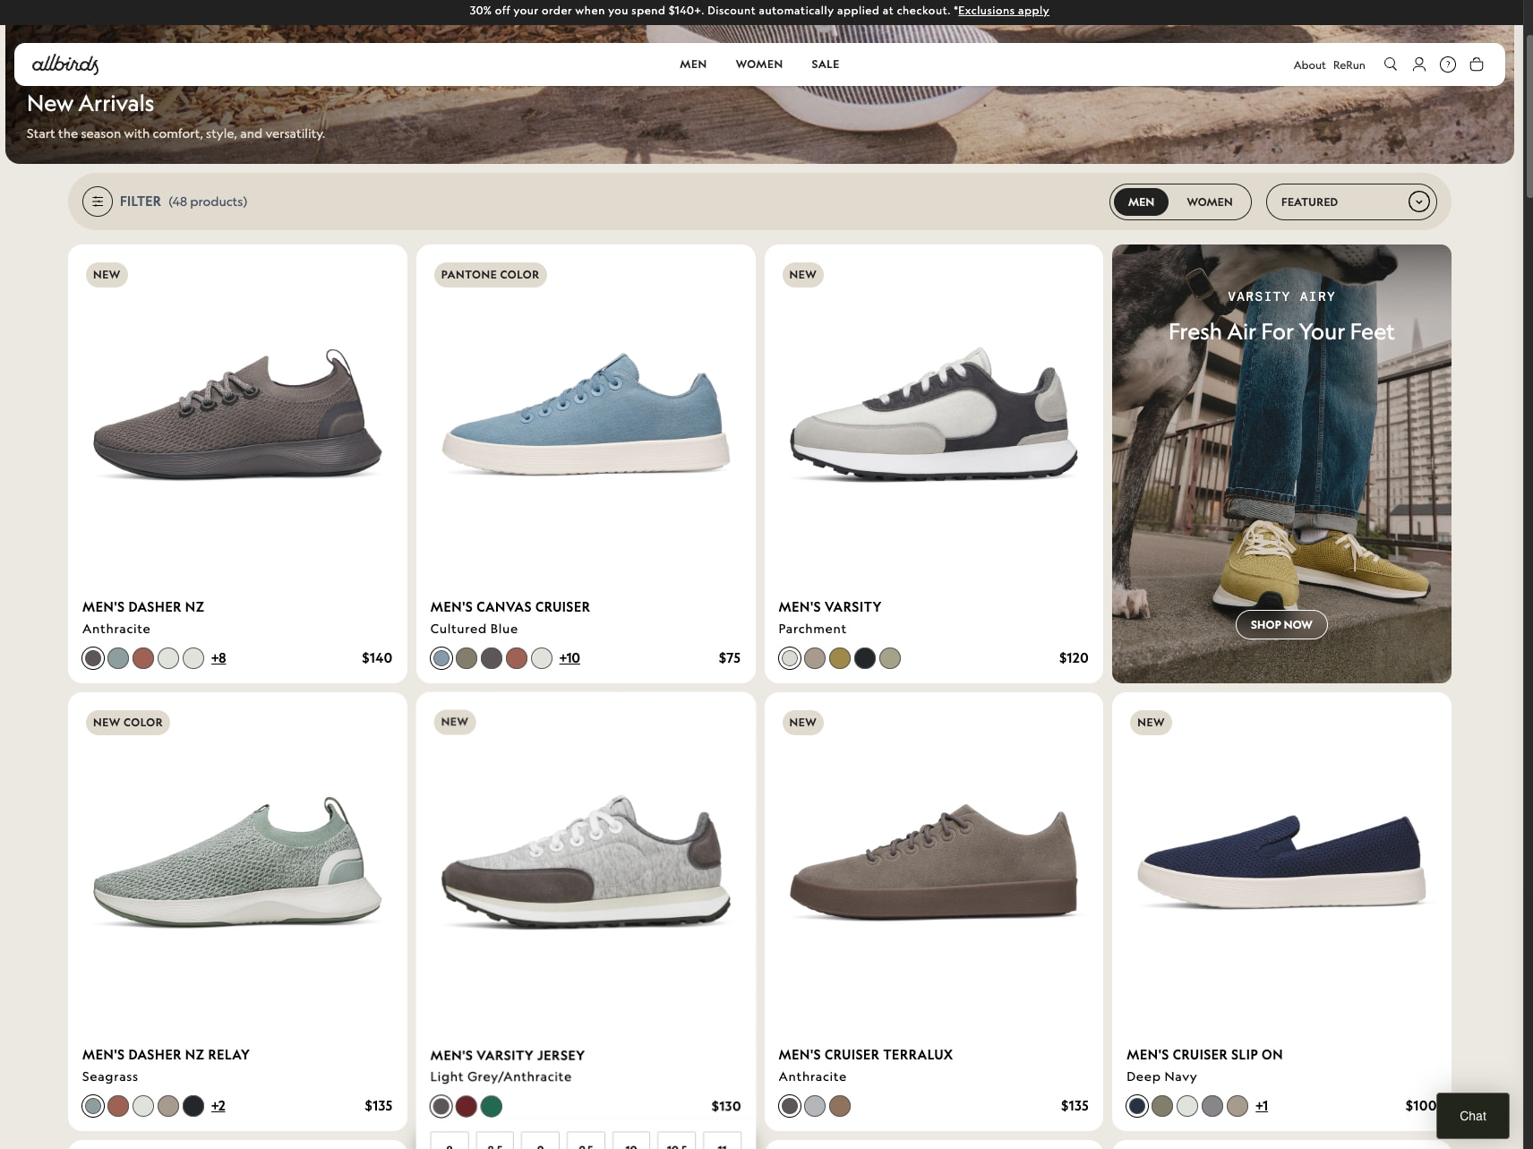Open the FEATURED sort dropdown
Screen dimensions: 1533x1149
coord(1351,202)
